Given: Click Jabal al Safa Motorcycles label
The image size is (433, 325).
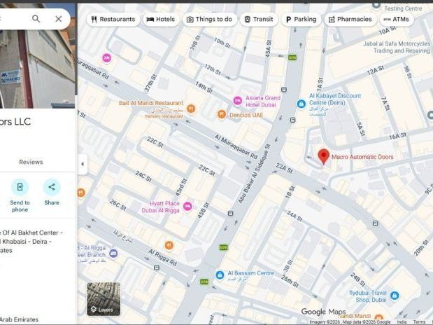Looking at the screenshot, I should point(397,48).
